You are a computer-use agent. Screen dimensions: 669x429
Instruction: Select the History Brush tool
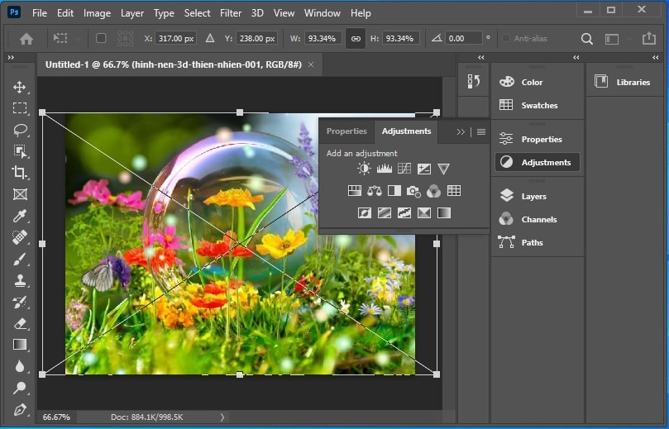tap(20, 302)
